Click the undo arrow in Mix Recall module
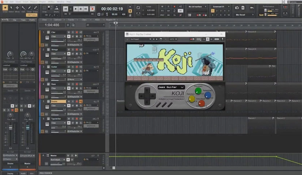Viewport: 302px width, 175px height. pyautogui.click(x=252, y=8)
